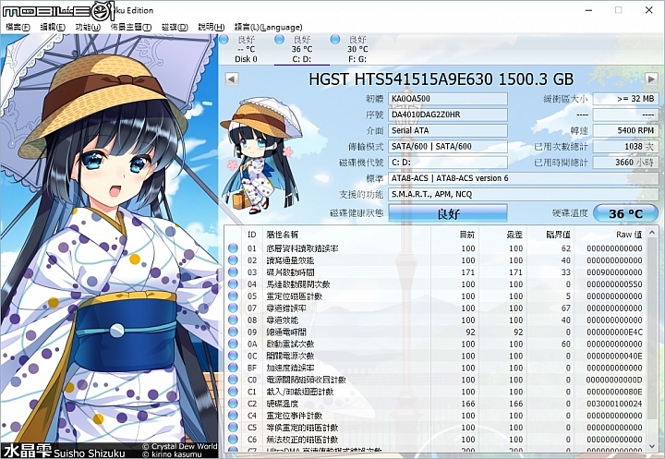Click the status orb for attribute C5
The image size is (665, 459).
click(x=233, y=428)
